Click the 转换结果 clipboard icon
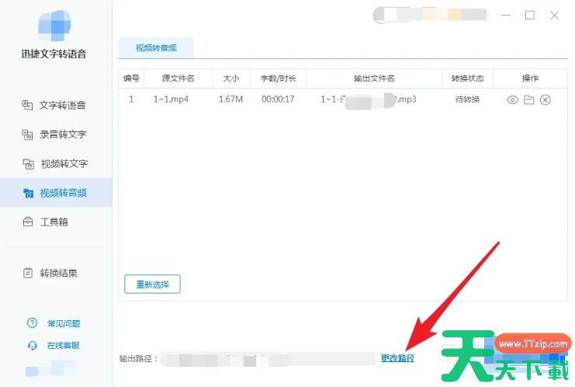The height and width of the screenshot is (387, 575). tap(28, 273)
